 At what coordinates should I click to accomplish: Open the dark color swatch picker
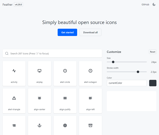[x=153, y=83]
